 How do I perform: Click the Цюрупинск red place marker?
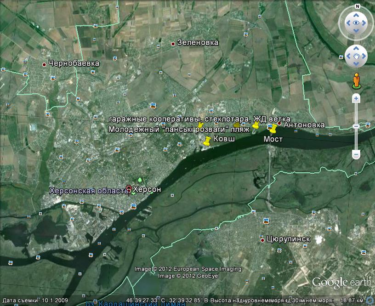pos(262,240)
